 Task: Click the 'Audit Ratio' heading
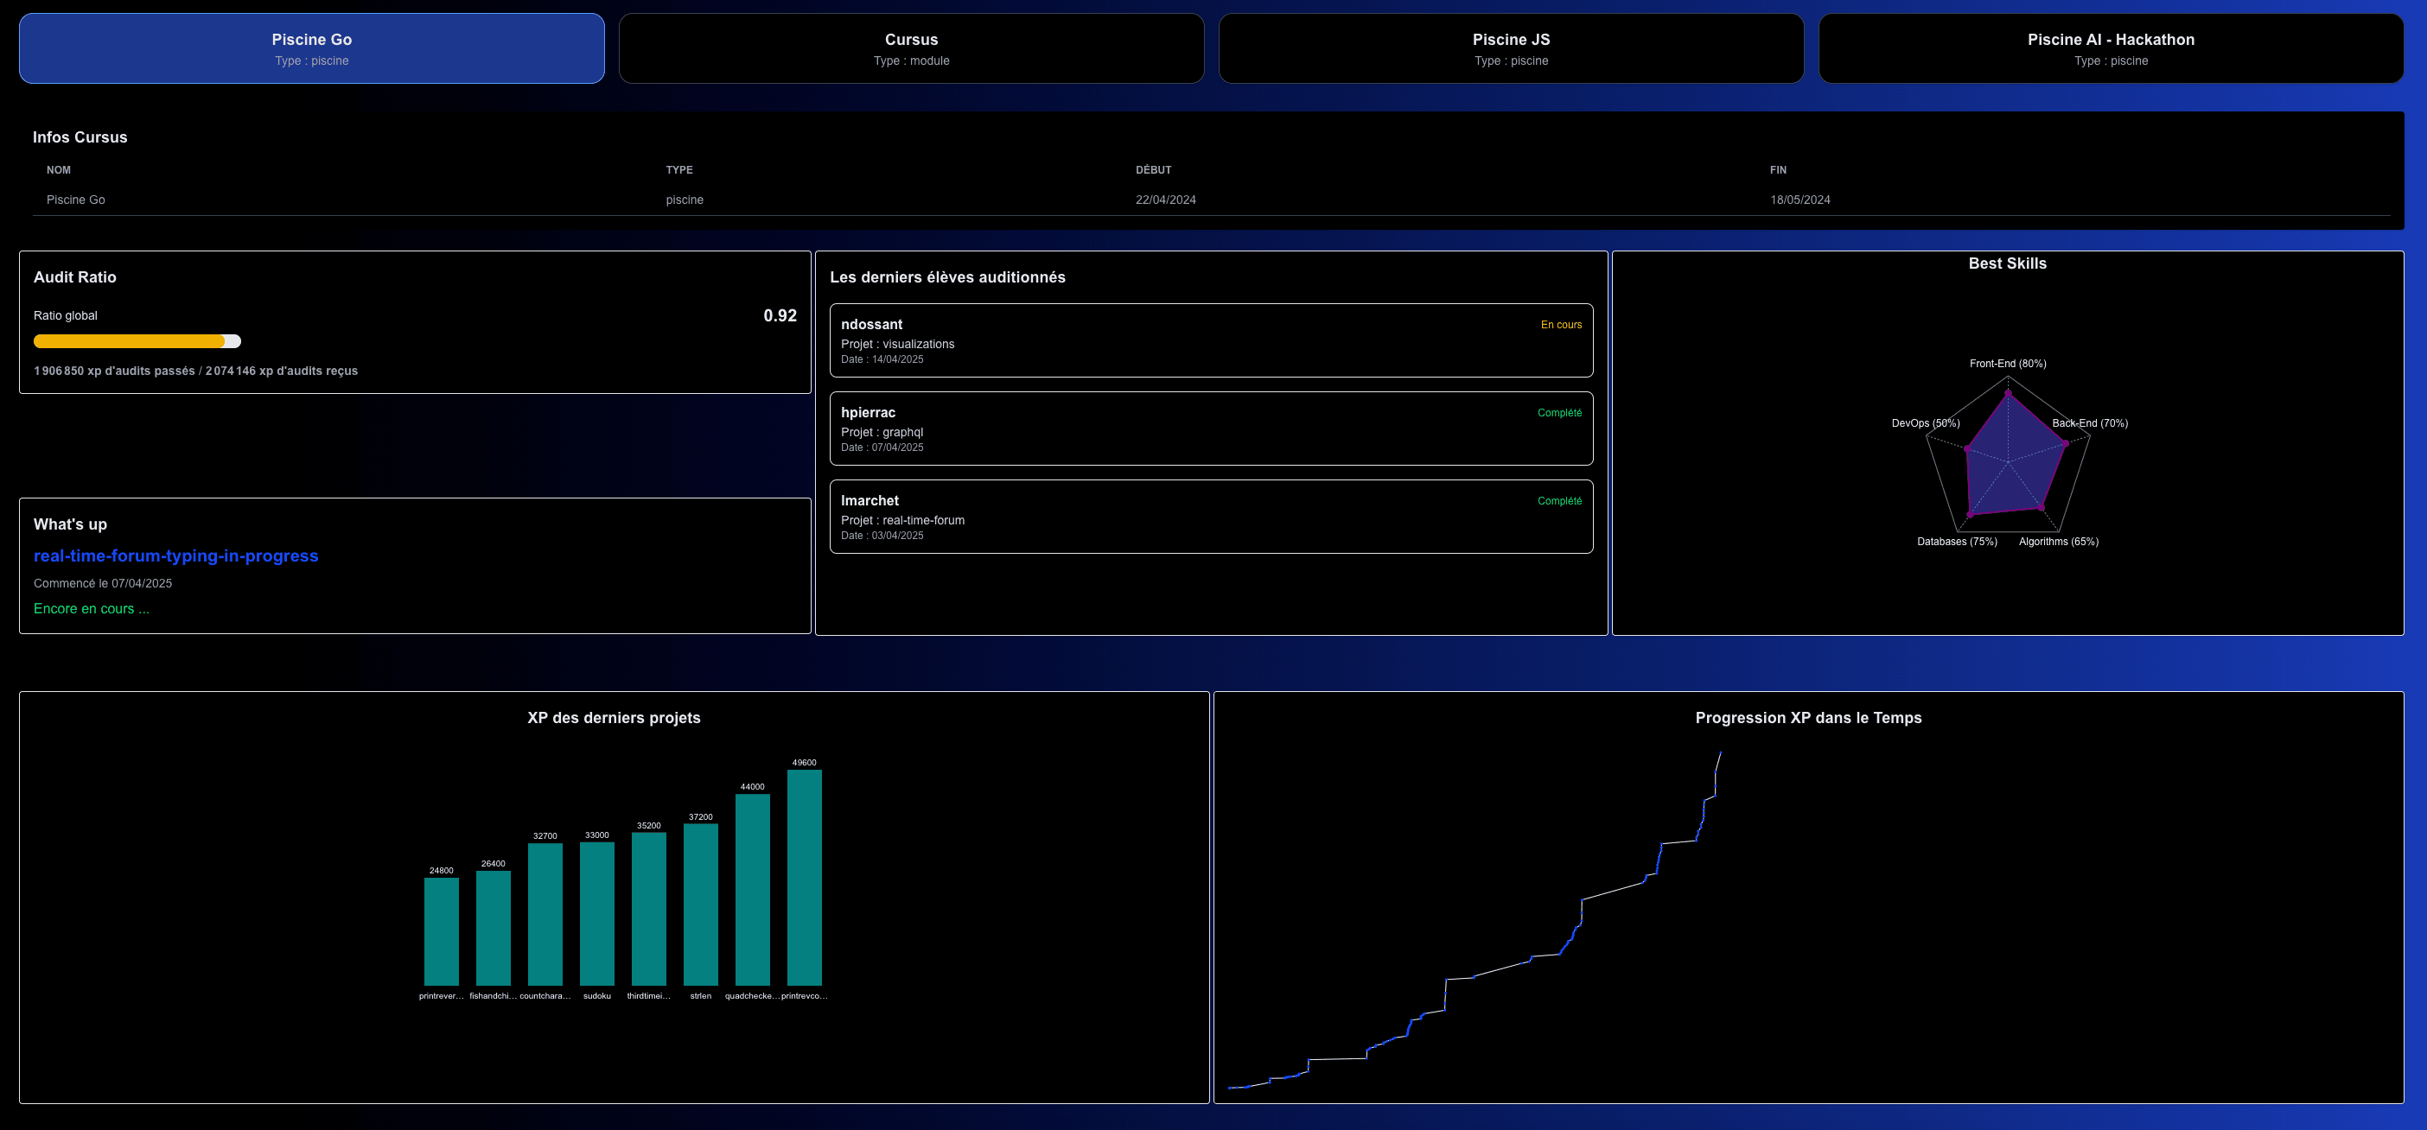75,276
